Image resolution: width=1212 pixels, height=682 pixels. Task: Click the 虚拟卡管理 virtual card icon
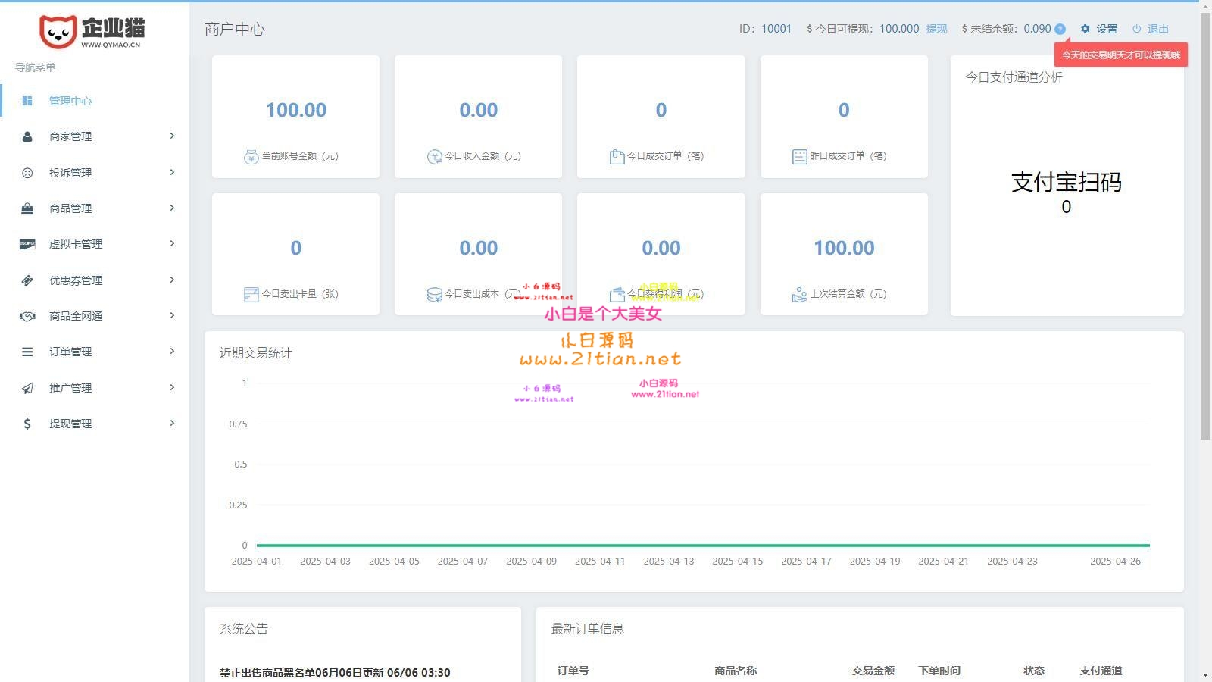tap(27, 244)
